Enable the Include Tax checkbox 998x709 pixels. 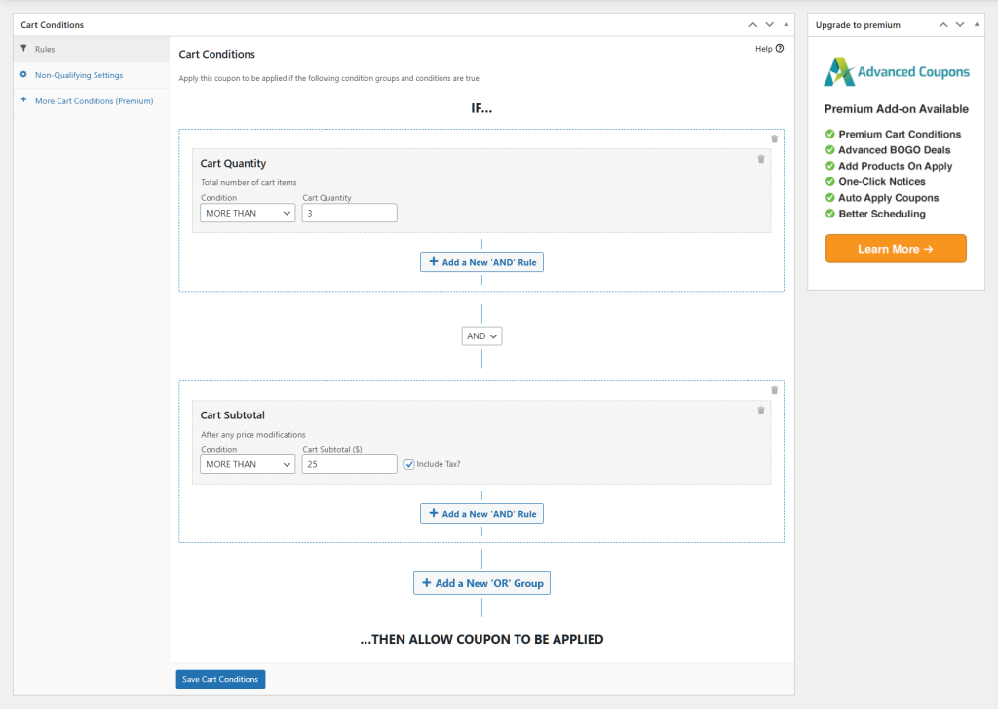pos(410,464)
